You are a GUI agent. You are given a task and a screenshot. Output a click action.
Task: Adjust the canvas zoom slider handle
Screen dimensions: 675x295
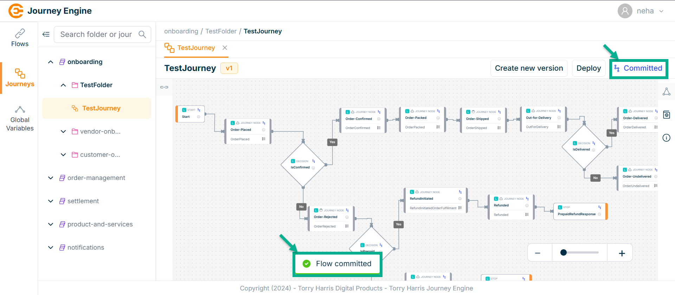tap(564, 252)
